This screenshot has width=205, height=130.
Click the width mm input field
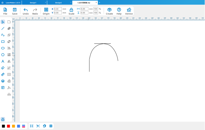(84, 9)
